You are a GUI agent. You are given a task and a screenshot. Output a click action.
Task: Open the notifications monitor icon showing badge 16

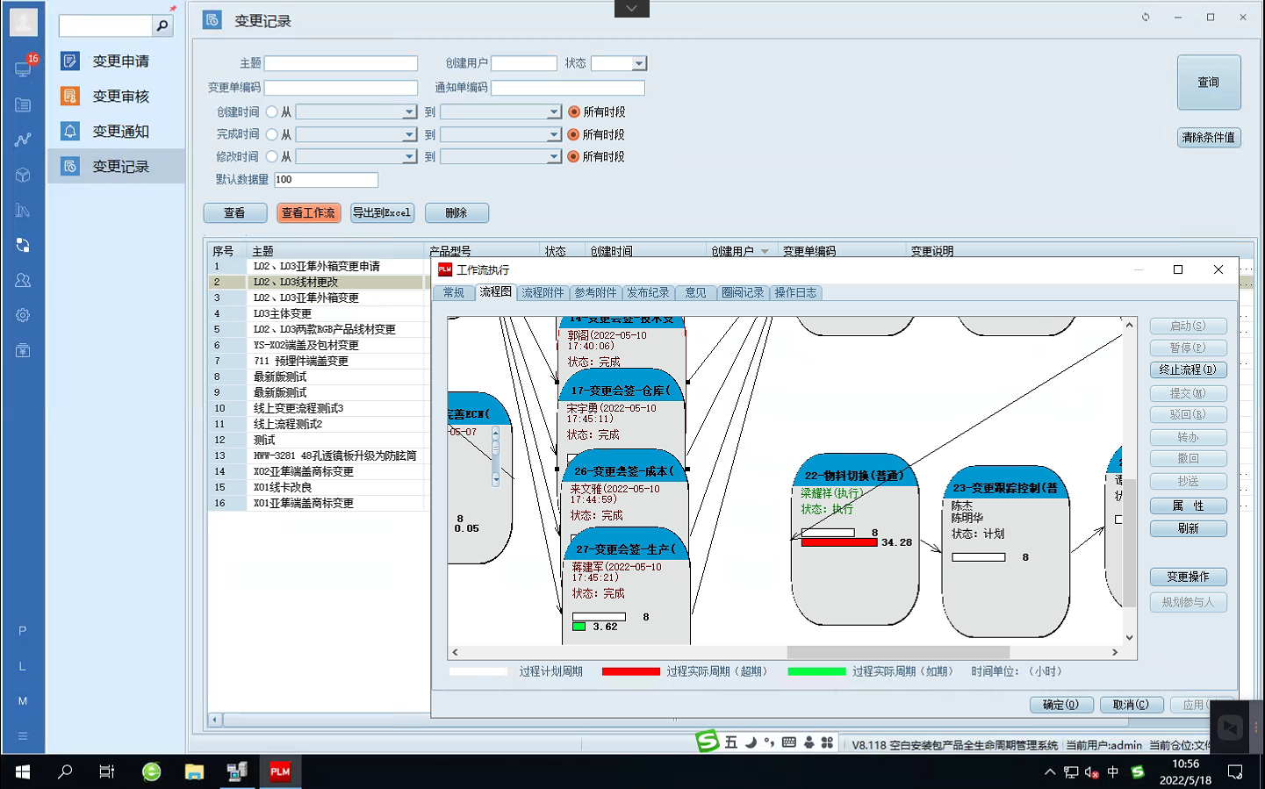24,70
